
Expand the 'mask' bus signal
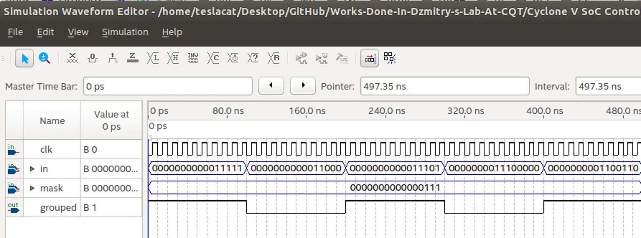pos(32,188)
